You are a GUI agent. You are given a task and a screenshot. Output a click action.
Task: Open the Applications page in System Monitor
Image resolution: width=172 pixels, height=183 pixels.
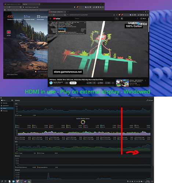point(7,106)
